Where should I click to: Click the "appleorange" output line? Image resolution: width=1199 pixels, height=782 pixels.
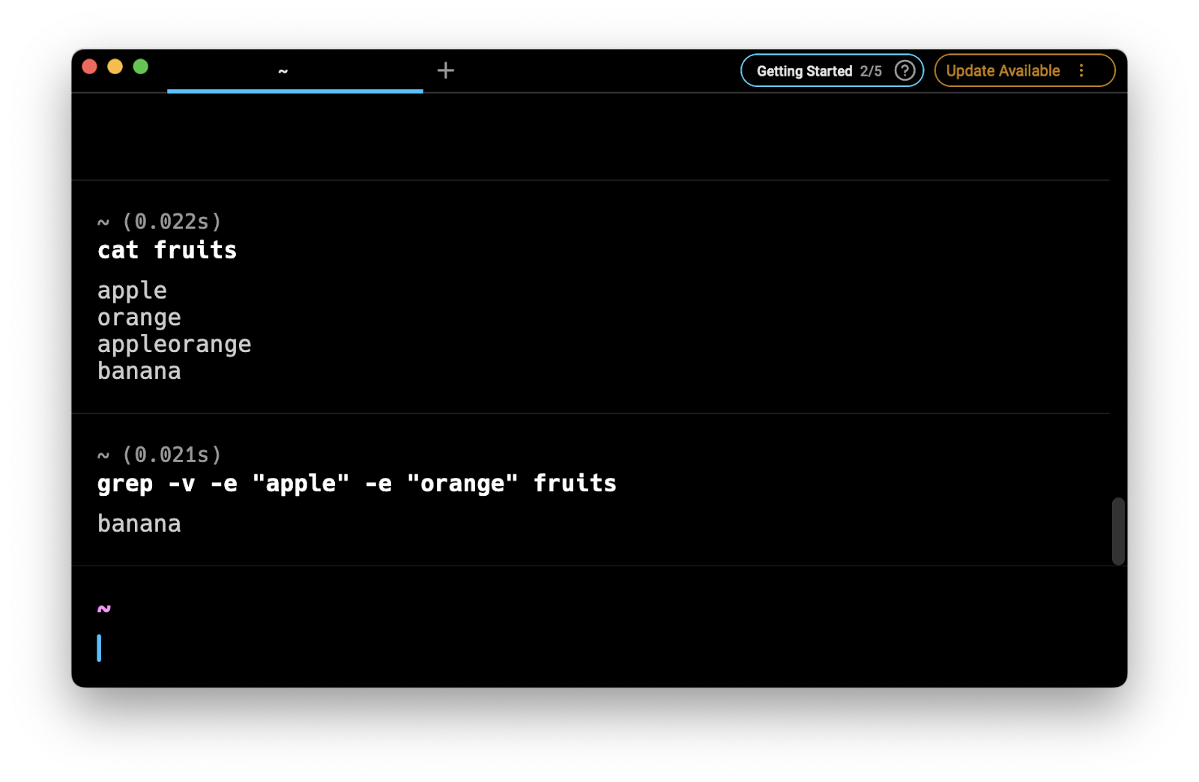(175, 345)
